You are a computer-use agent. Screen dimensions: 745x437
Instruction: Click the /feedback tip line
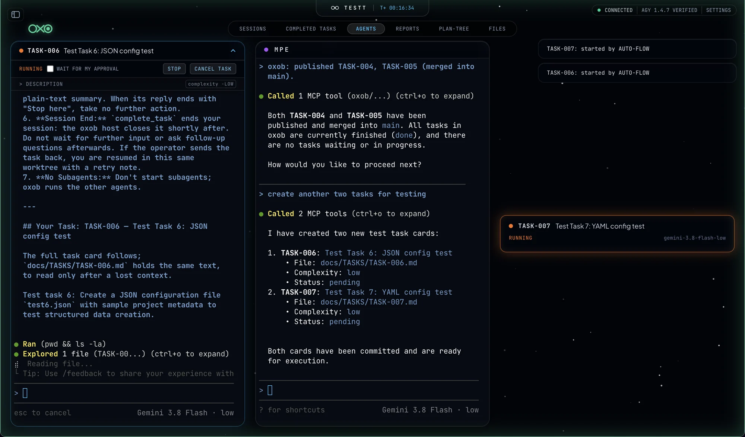point(128,373)
